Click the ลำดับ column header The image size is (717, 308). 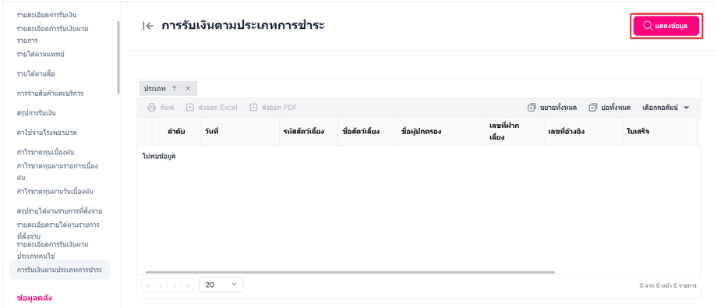(x=176, y=132)
